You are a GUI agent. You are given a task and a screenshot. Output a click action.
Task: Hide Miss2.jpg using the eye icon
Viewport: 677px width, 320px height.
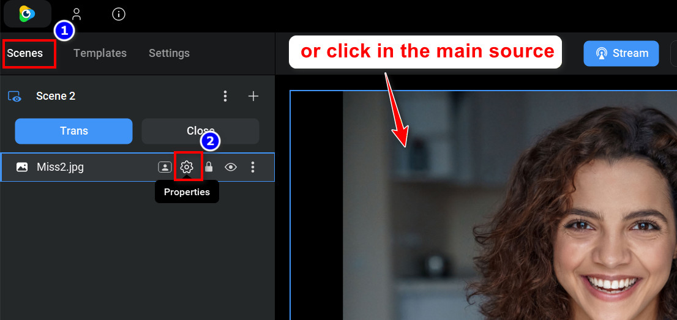[x=231, y=166]
